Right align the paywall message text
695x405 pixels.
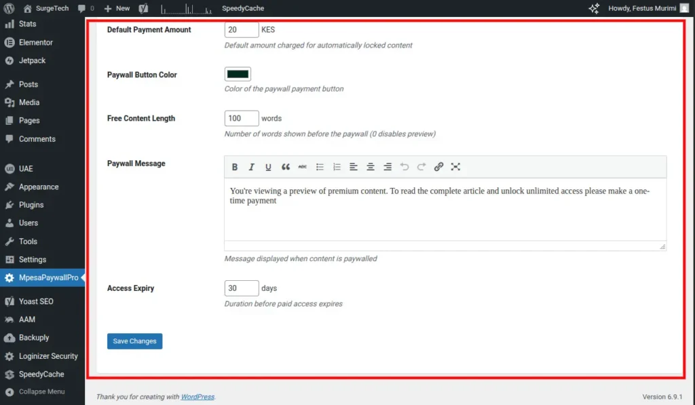coord(388,167)
